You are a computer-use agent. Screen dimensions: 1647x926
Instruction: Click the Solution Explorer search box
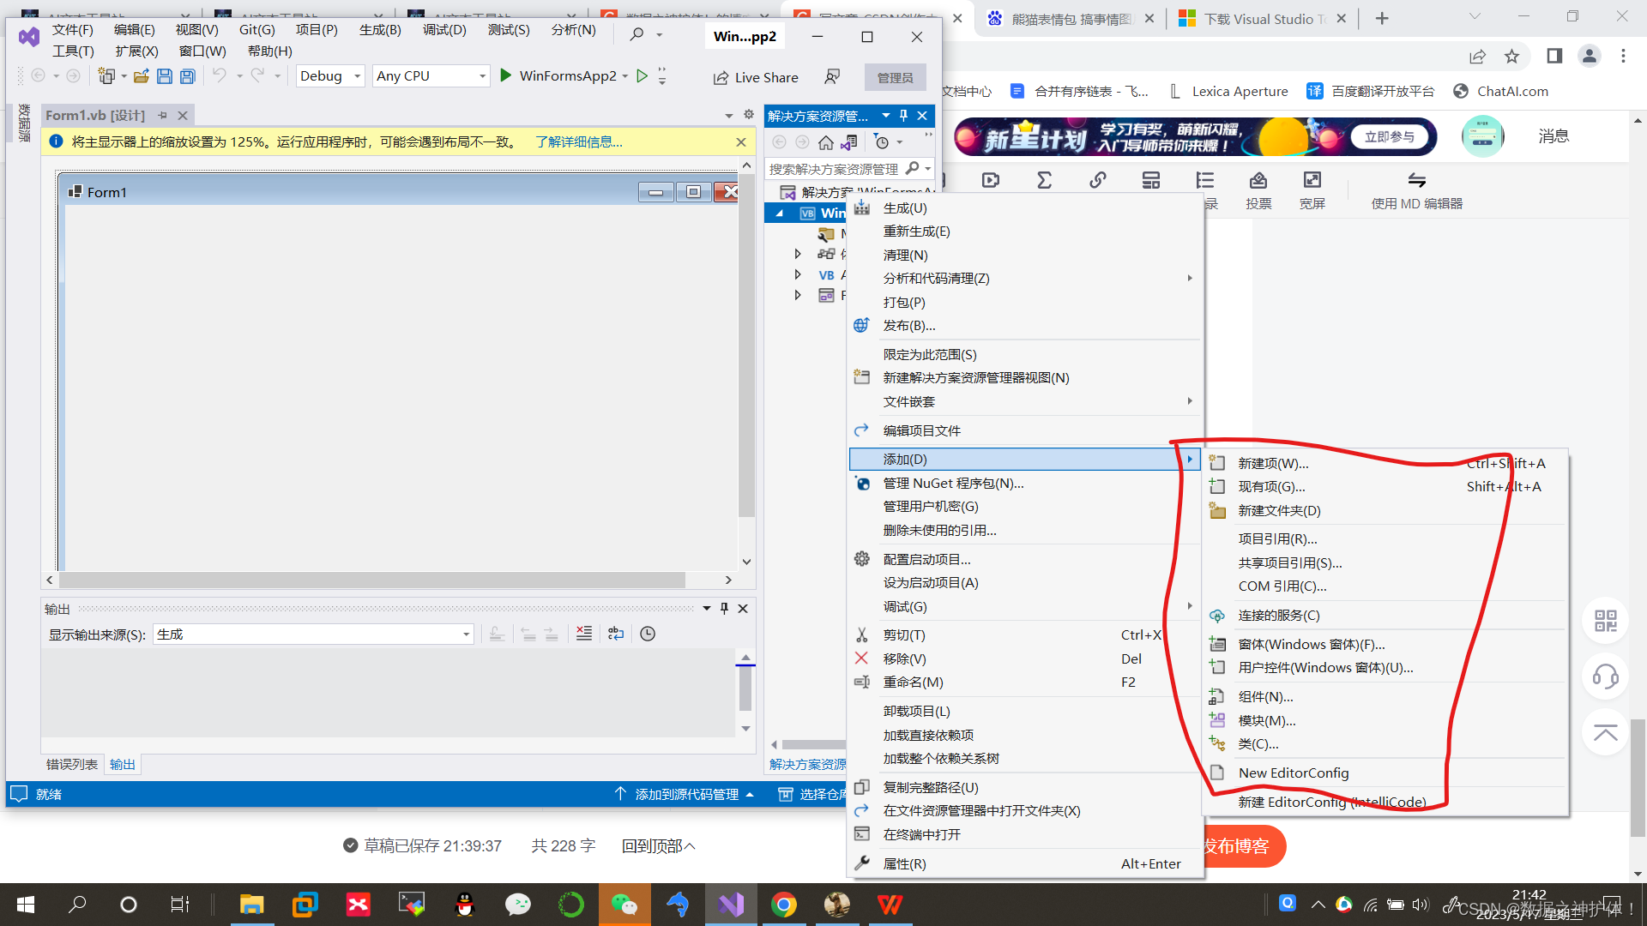point(833,169)
